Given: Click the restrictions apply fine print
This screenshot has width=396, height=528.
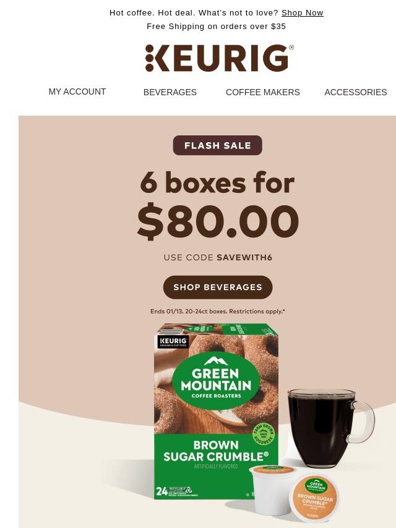Looking at the screenshot, I should (x=217, y=312).
